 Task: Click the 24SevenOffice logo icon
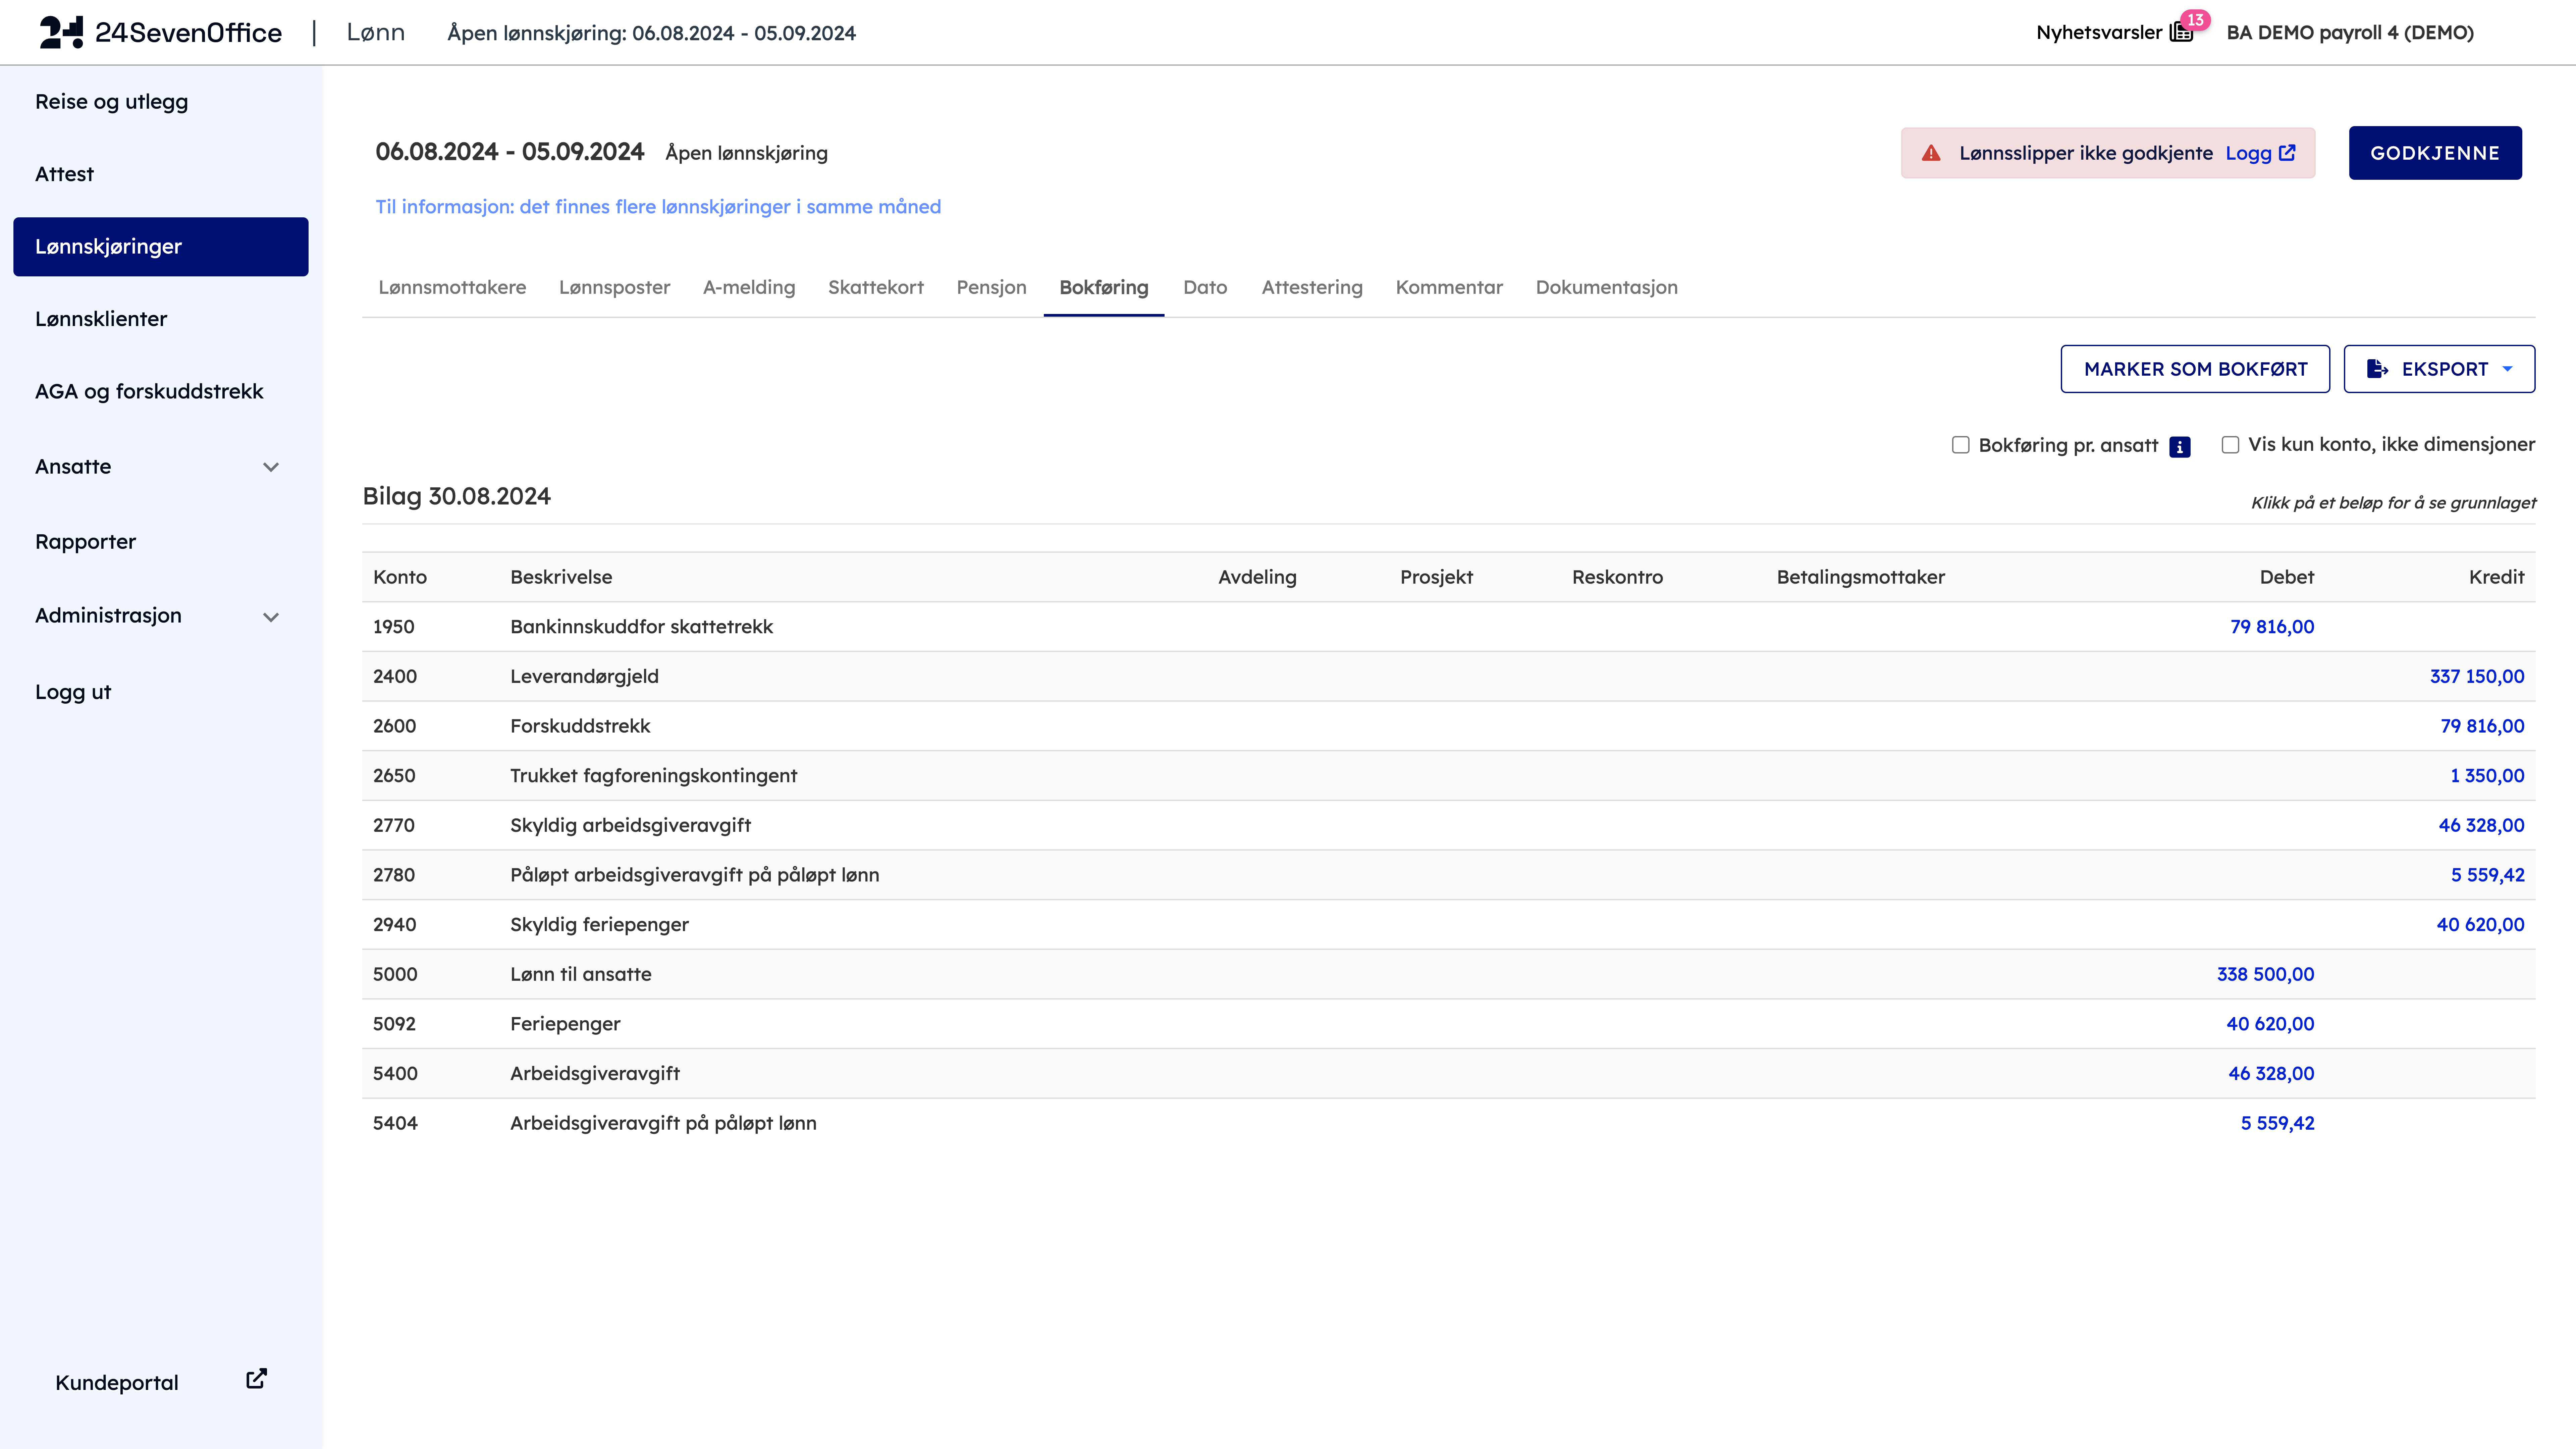click(x=61, y=32)
